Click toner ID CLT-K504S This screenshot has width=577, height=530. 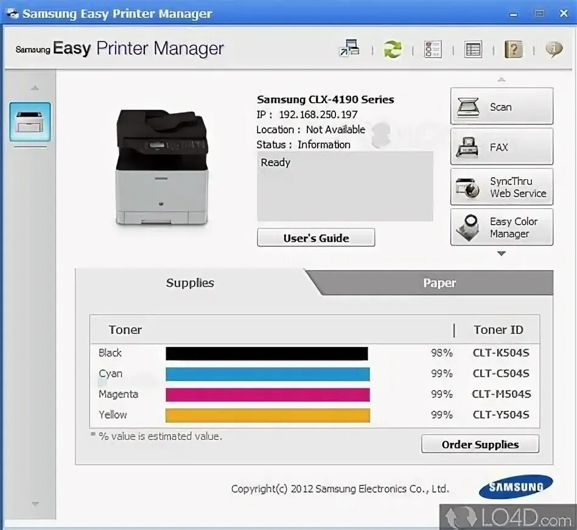coord(501,353)
